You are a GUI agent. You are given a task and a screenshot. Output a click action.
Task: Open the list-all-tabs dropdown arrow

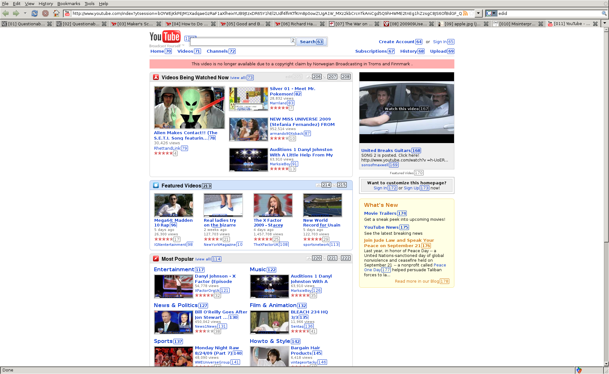[x=605, y=23]
